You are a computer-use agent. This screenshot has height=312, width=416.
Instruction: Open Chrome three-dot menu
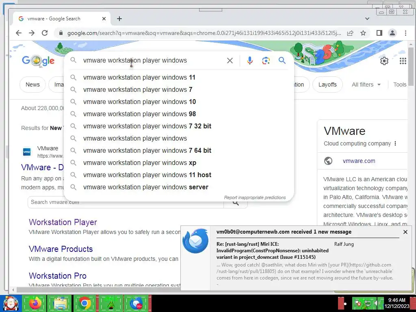tap(405, 33)
